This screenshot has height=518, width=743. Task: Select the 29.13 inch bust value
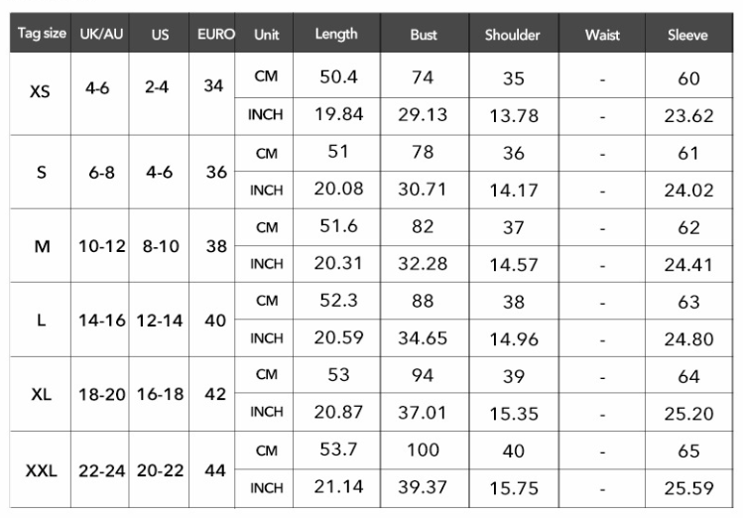[x=423, y=114]
